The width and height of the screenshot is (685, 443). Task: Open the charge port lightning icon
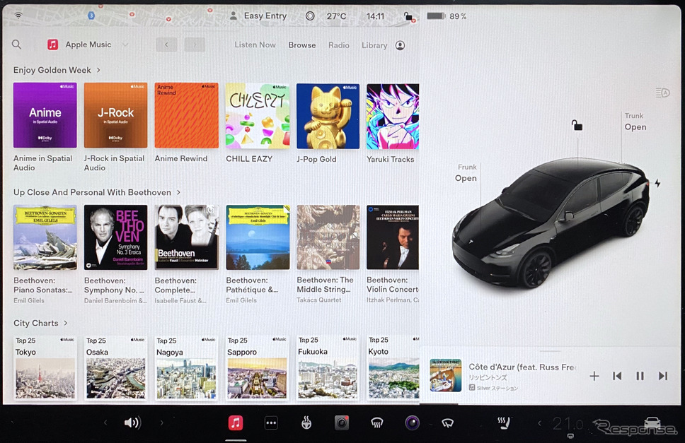(657, 184)
